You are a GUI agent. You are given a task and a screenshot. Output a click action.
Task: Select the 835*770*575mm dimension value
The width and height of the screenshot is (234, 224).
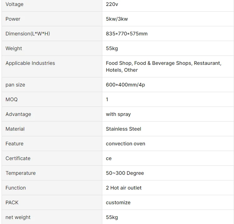[x=127, y=34]
